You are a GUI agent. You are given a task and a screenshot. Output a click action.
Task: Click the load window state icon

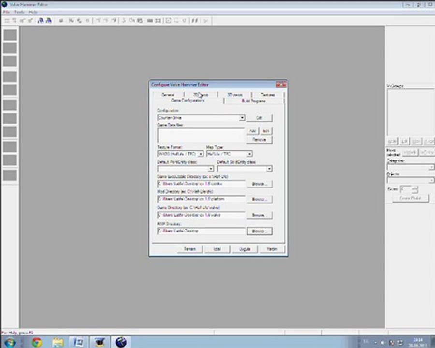(x=41, y=20)
